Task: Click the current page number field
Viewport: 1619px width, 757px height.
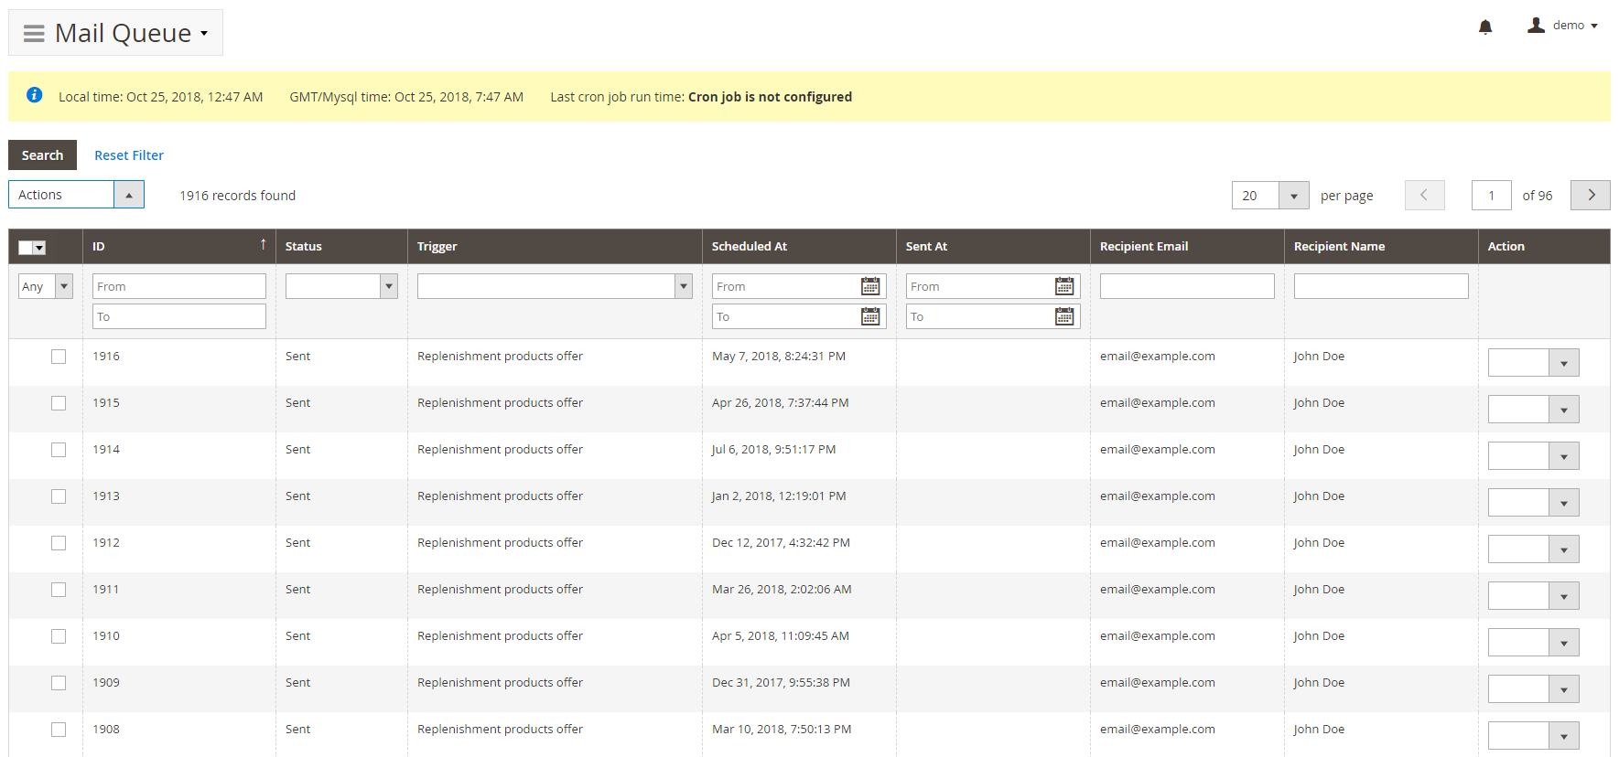Action: (1491, 195)
